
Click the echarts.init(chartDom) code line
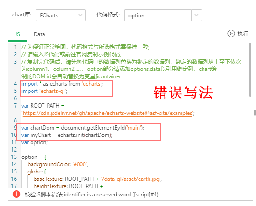[67, 135]
